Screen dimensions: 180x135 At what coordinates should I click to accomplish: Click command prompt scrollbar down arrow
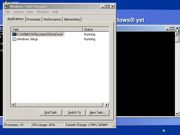point(177,114)
